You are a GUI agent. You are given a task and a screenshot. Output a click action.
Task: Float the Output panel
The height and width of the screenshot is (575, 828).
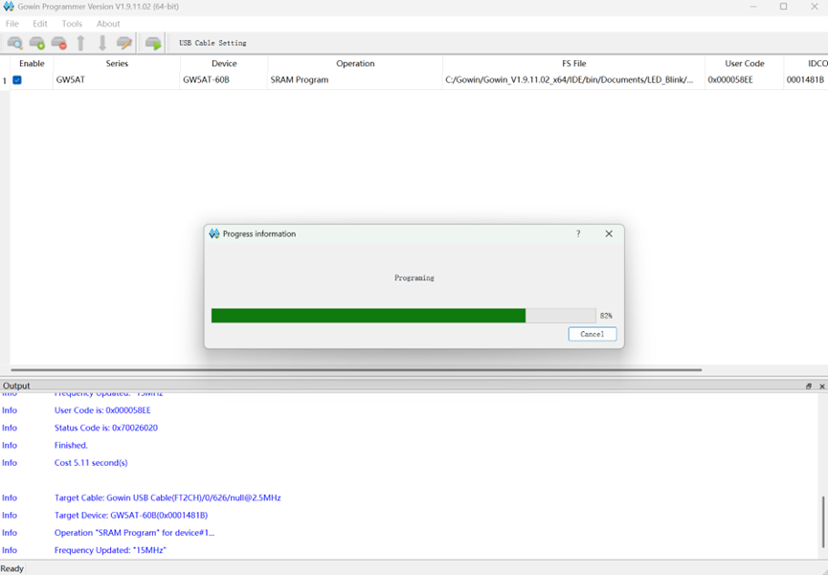click(809, 386)
